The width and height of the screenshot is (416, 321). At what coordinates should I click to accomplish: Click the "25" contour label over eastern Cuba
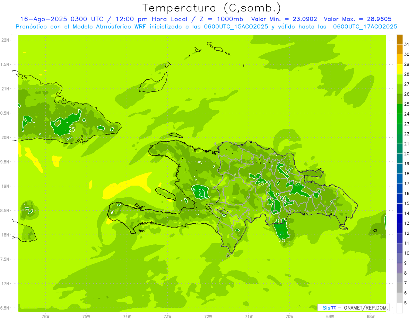(x=72, y=129)
